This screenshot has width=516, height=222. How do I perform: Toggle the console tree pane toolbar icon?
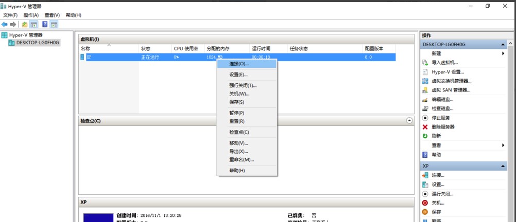pos(33,25)
